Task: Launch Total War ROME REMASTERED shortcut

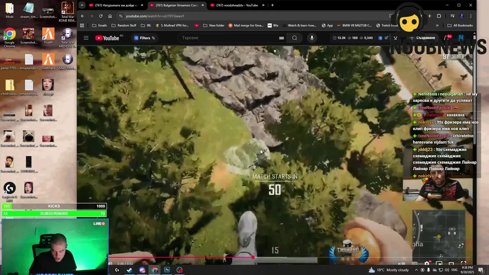Action: click(x=68, y=11)
